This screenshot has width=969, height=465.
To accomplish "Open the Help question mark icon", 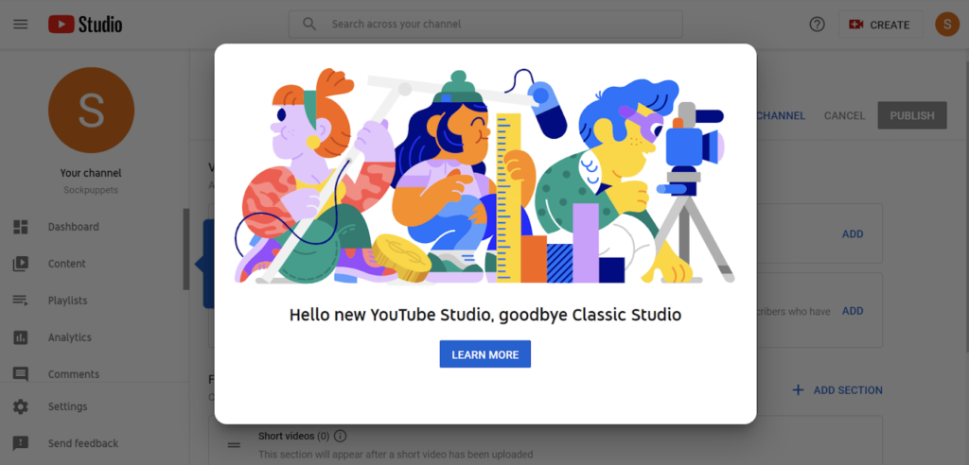I will click(x=817, y=25).
